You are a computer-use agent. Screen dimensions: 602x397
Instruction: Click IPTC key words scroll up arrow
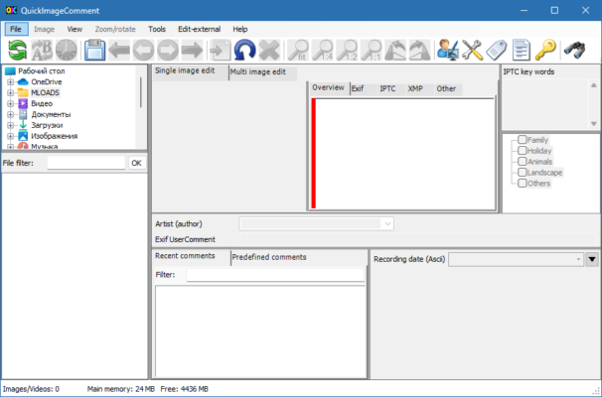coord(593,85)
